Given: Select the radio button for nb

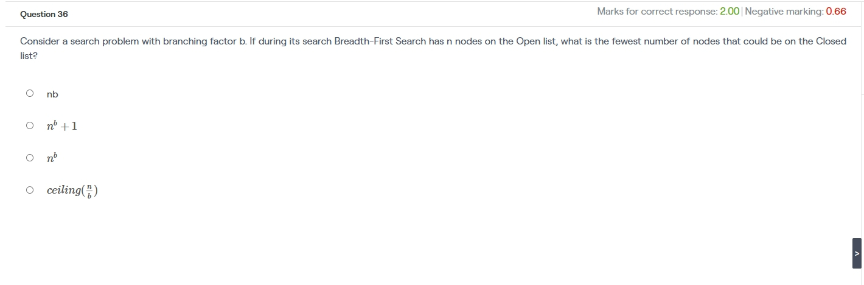Looking at the screenshot, I should point(30,94).
